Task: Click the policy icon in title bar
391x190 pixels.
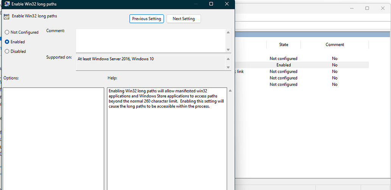Action: click(x=7, y=4)
